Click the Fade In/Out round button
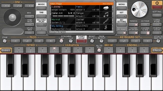 (x=101, y=41)
